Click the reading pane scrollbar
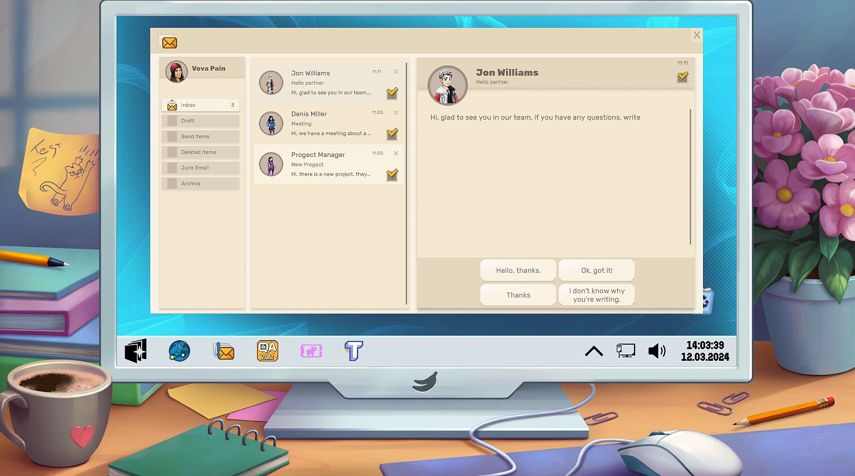This screenshot has width=855, height=476. [x=690, y=177]
